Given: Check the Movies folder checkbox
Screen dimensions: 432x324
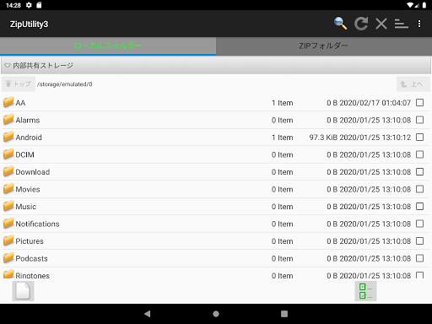Looking at the screenshot, I should 419,189.
